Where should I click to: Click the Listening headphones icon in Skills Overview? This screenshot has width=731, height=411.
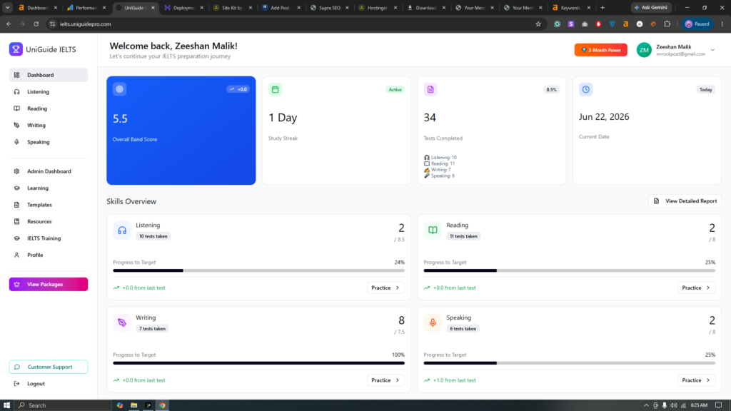coord(122,230)
